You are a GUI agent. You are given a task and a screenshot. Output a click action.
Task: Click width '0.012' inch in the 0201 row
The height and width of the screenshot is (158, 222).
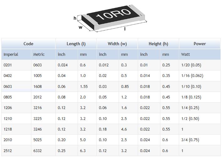(104, 65)
